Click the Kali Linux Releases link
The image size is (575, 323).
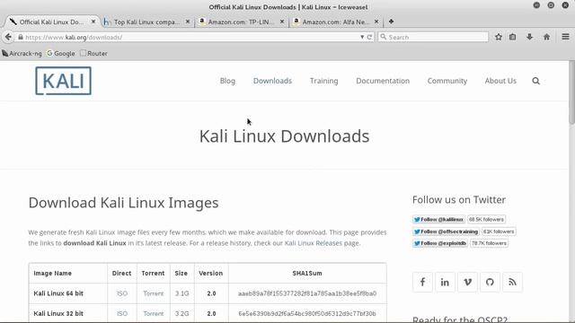click(x=314, y=243)
